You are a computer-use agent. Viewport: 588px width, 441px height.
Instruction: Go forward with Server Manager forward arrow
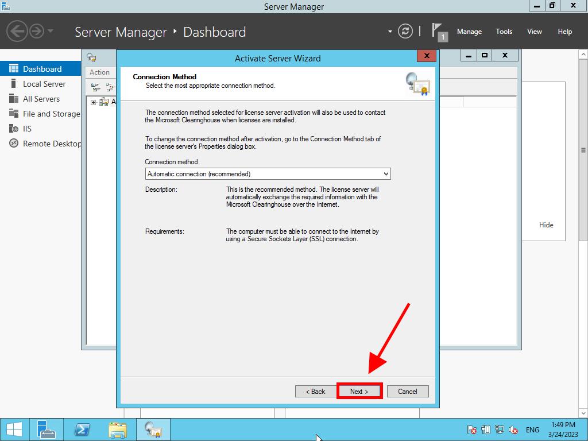[37, 31]
